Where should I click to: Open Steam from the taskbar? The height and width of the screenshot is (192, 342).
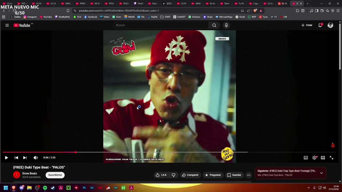[53, 188]
